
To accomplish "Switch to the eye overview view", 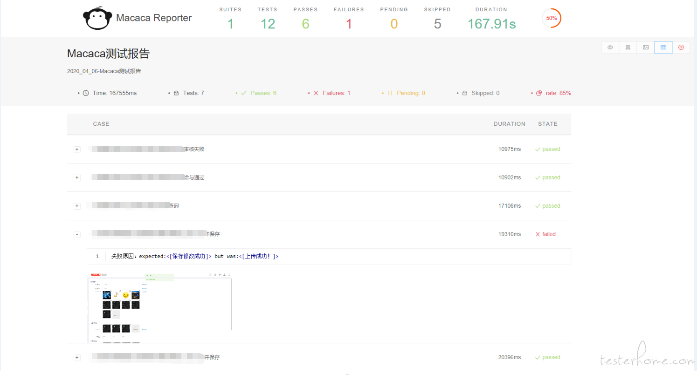I will (610, 48).
